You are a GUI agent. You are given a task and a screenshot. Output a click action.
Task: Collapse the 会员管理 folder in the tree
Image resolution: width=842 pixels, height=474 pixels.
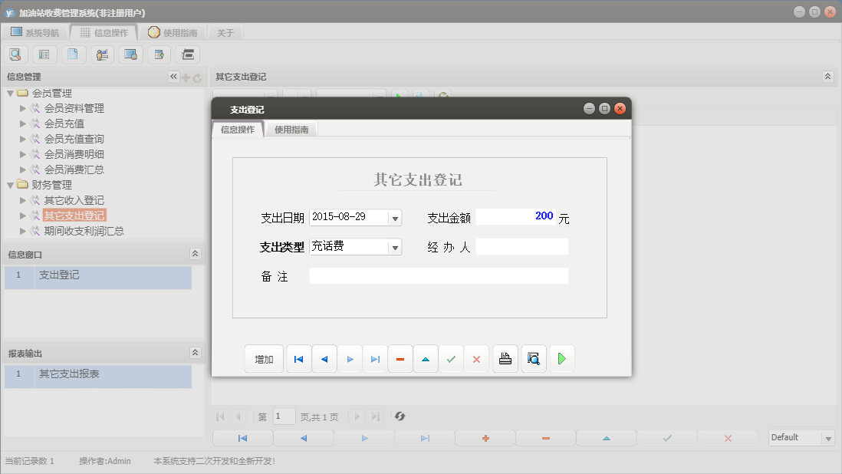[10, 92]
